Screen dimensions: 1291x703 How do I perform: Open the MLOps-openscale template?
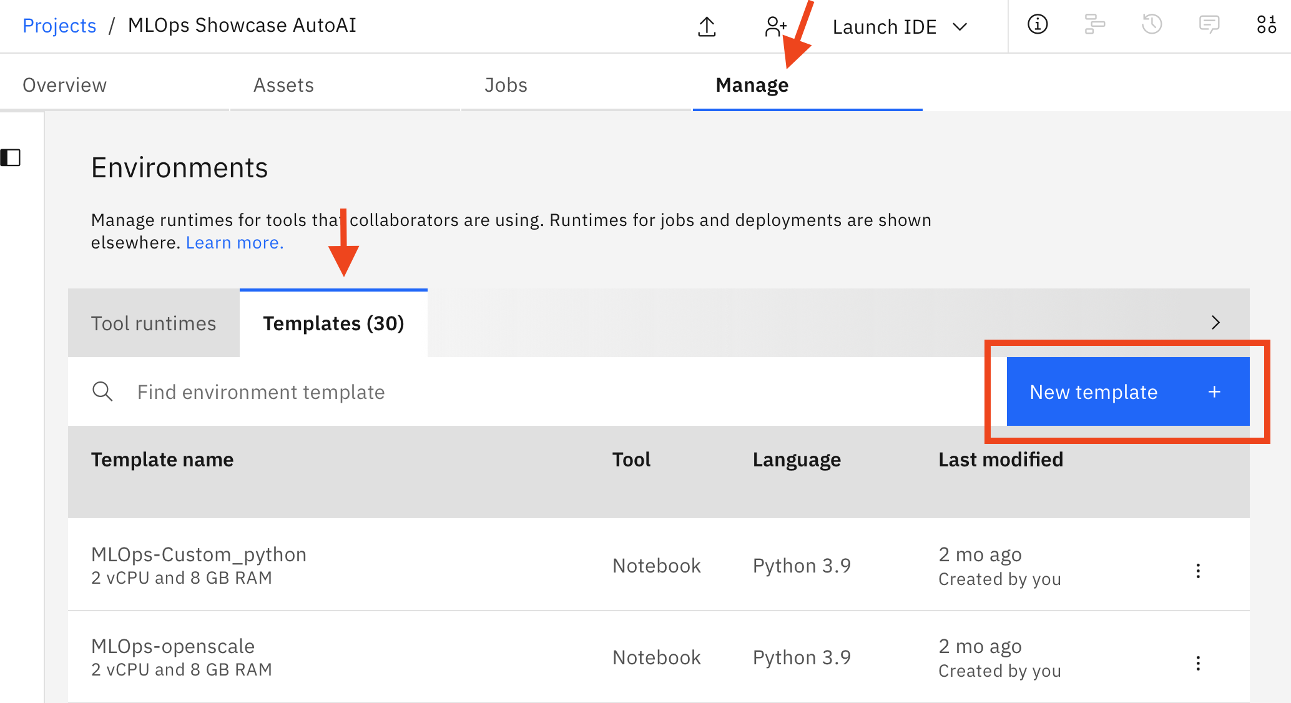coord(173,646)
